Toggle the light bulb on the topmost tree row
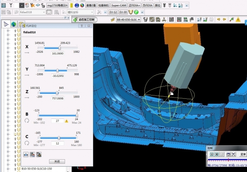The width and height of the screenshot is (247, 172). pyautogui.click(x=15, y=31)
